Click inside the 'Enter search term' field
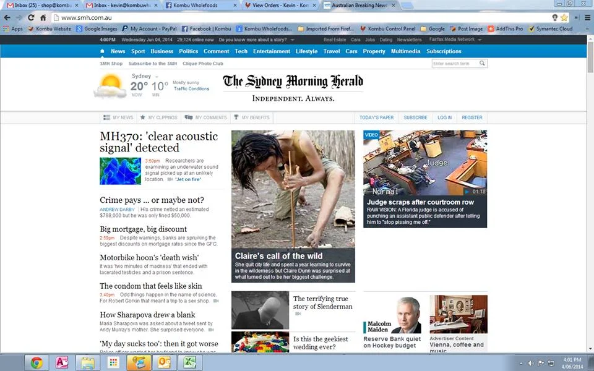The height and width of the screenshot is (371, 594). [455, 63]
